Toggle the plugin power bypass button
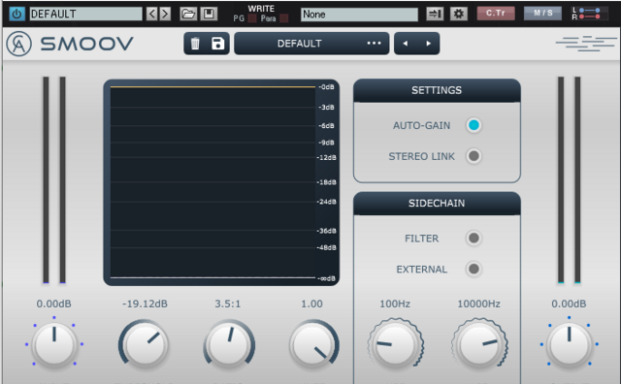This screenshot has width=621, height=384. pos(16,14)
